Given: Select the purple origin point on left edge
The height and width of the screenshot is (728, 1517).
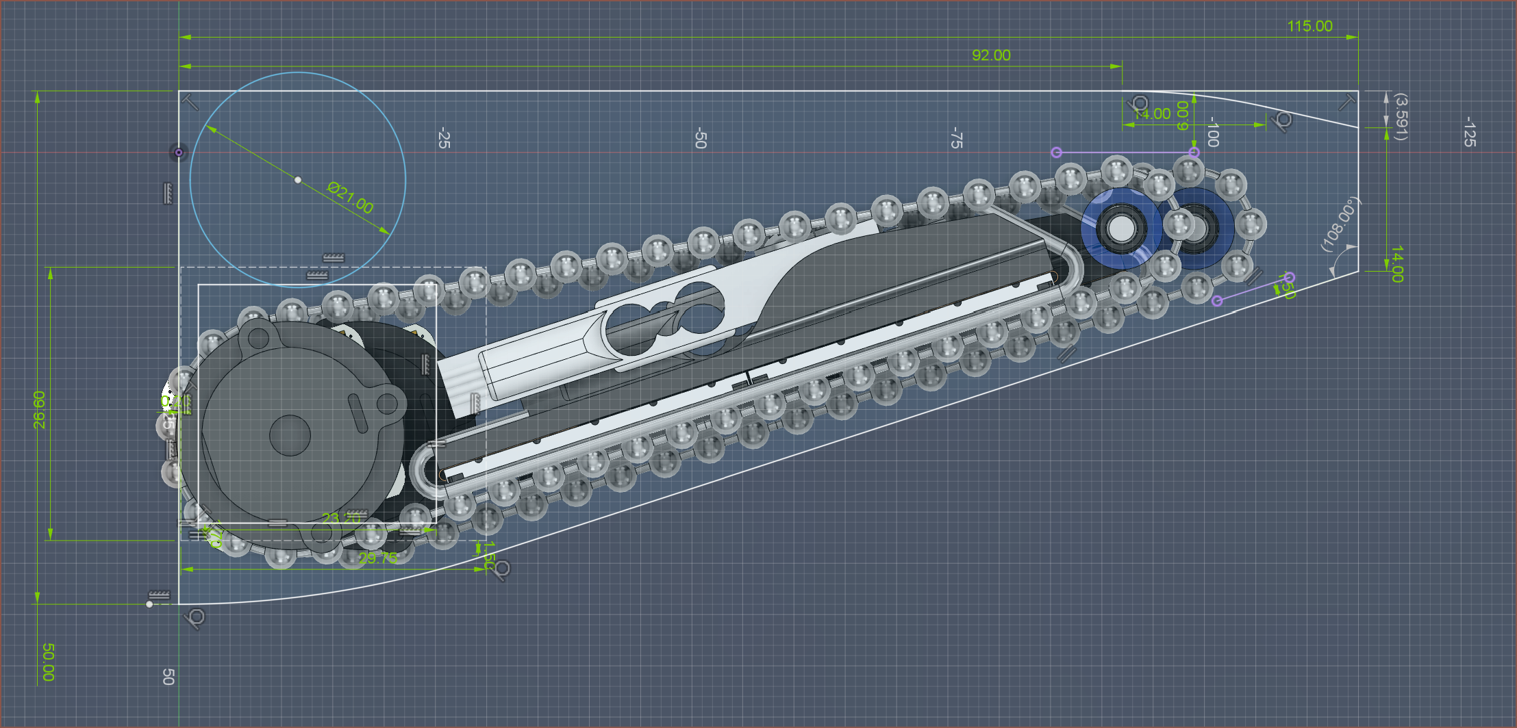Looking at the screenshot, I should pos(179,152).
